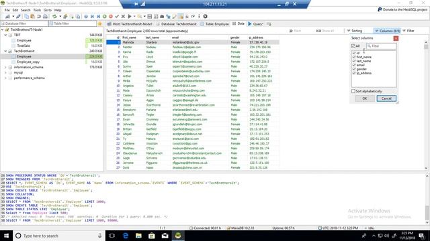The width and height of the screenshot is (430, 241).
Task: Click the find text magnifier icon
Action: coord(140,16)
